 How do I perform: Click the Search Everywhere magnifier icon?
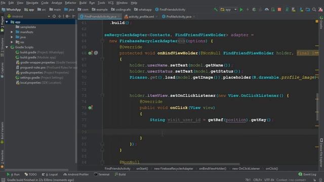pos(314,10)
